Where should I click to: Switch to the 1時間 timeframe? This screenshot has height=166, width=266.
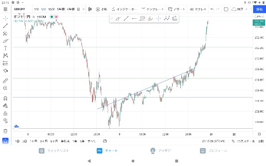[x=61, y=9]
